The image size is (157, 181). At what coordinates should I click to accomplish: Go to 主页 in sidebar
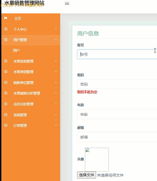pyautogui.click(x=18, y=18)
